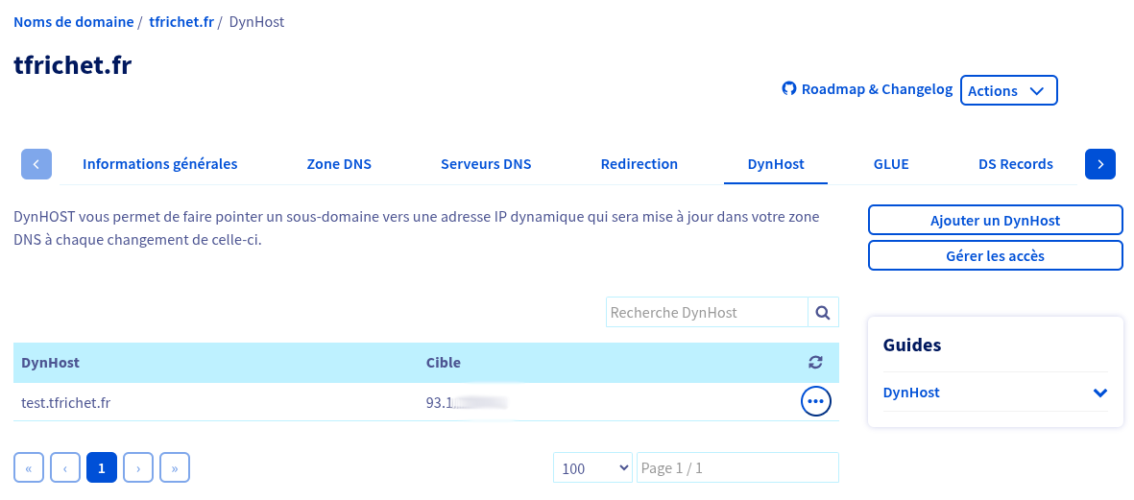Open the Serveurs DNS tab
The image size is (1134, 500).
486,164
